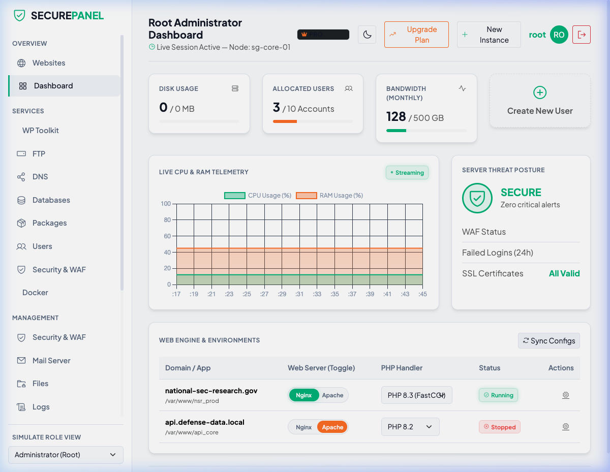Click the DNS share-nodes icon

(x=21, y=177)
